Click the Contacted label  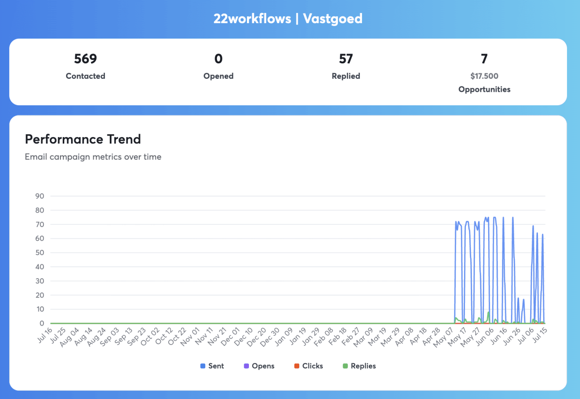[86, 76]
